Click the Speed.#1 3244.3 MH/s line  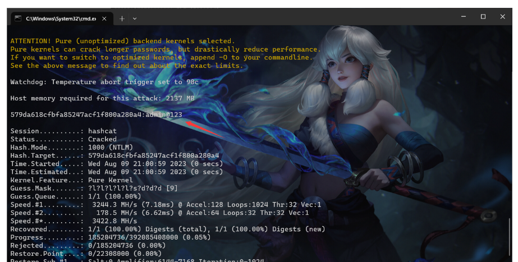point(166,205)
